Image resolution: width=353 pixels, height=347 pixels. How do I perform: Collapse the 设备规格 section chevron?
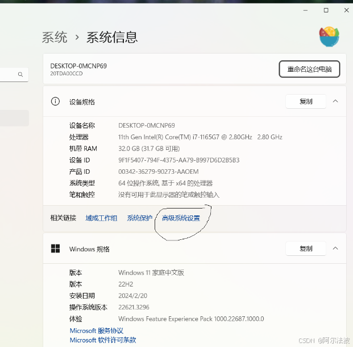(x=335, y=101)
